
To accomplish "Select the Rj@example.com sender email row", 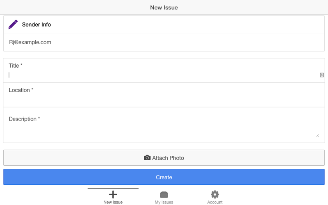I will point(164,42).
